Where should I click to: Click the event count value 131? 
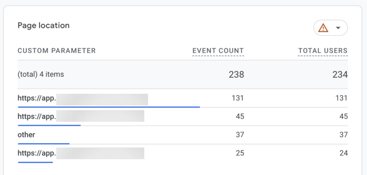coord(238,98)
